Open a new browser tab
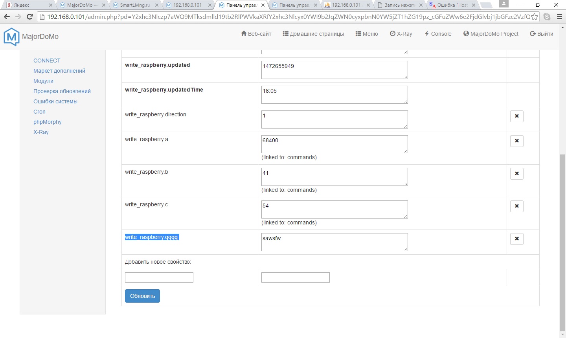The image size is (566, 338). point(486,6)
